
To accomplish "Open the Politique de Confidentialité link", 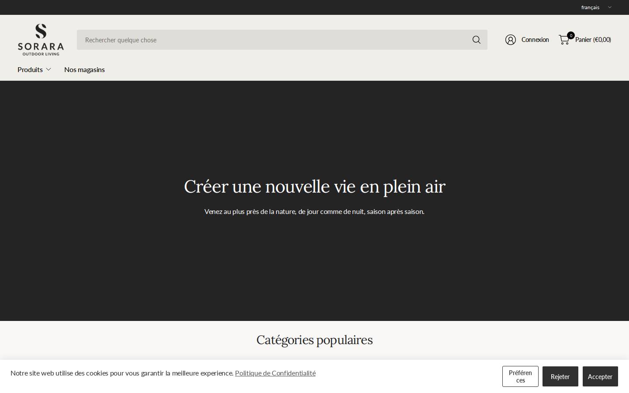I will point(275,373).
